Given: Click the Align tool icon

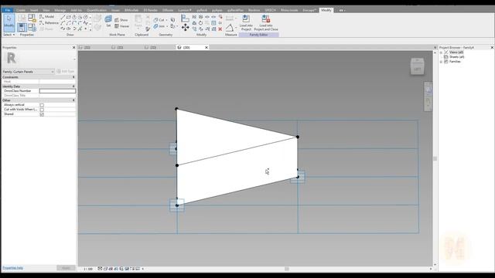Looking at the screenshot, I should click(x=186, y=19).
